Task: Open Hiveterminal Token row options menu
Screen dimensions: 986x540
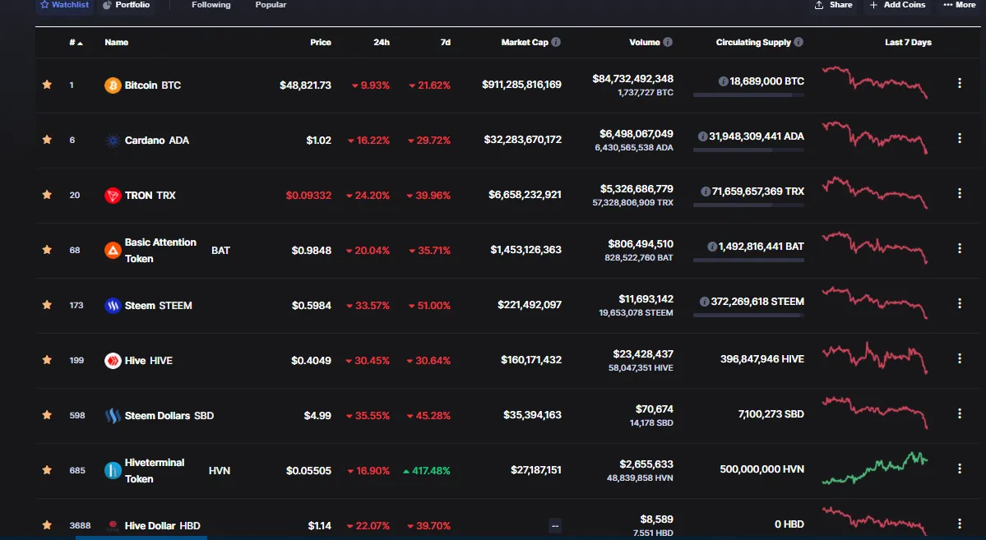Action: click(x=960, y=468)
